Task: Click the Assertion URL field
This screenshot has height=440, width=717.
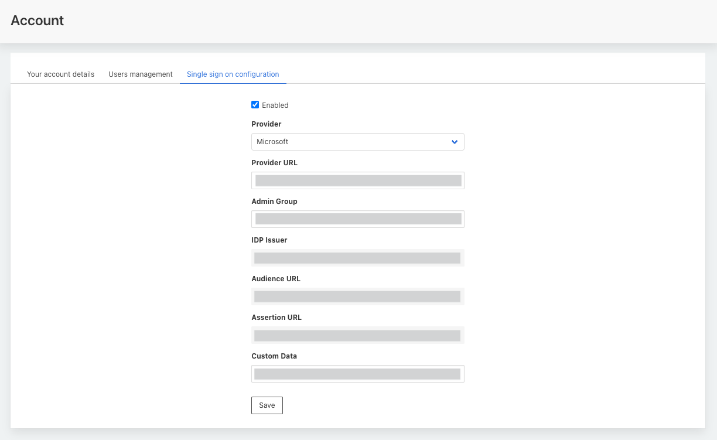Action: [x=357, y=335]
